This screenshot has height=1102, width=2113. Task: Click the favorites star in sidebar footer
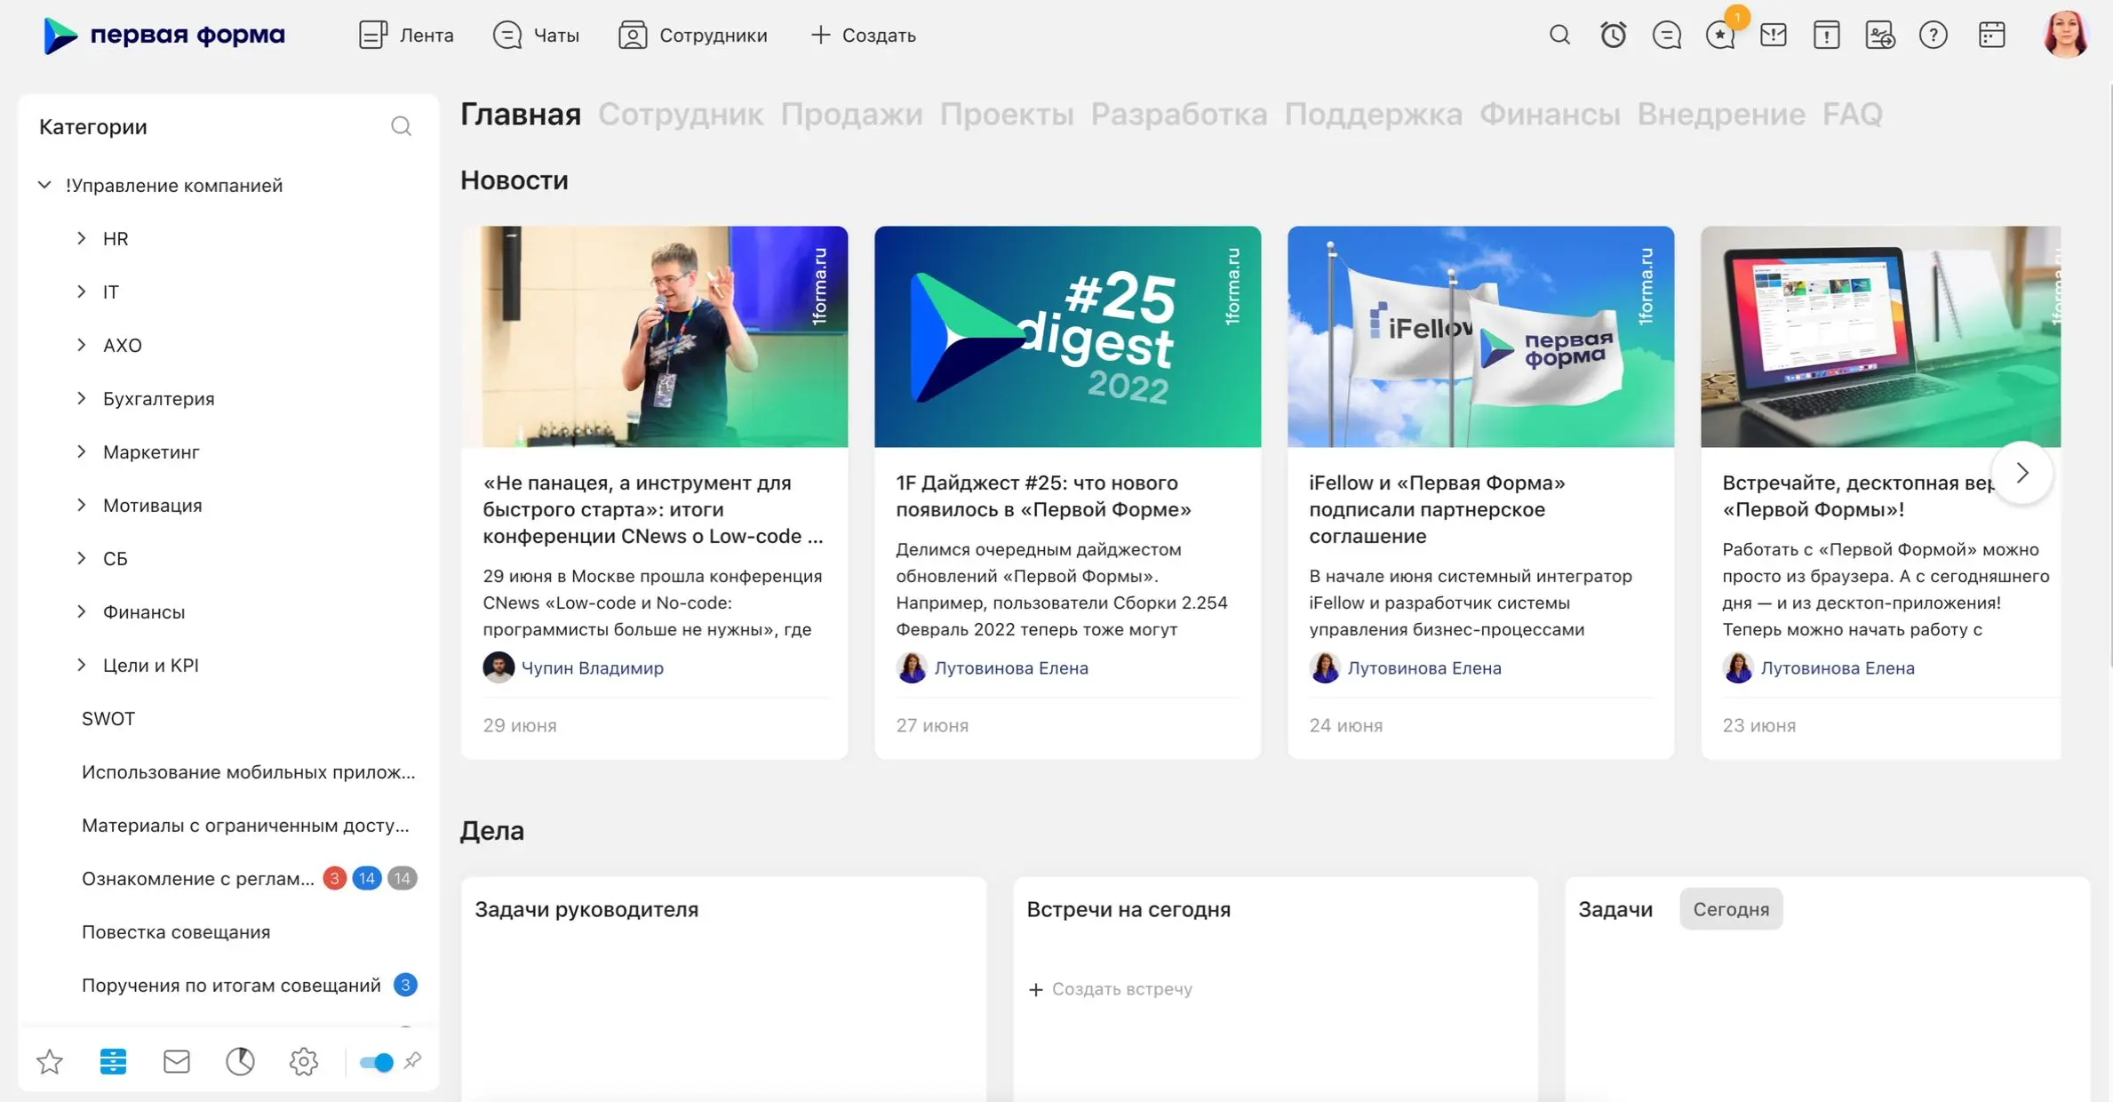[50, 1061]
